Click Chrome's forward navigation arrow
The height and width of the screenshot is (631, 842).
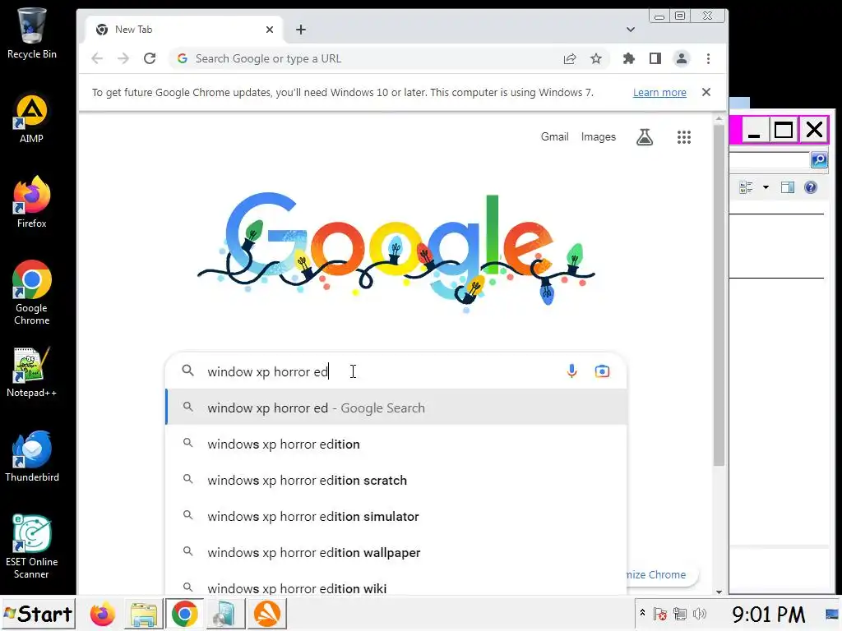click(x=123, y=58)
